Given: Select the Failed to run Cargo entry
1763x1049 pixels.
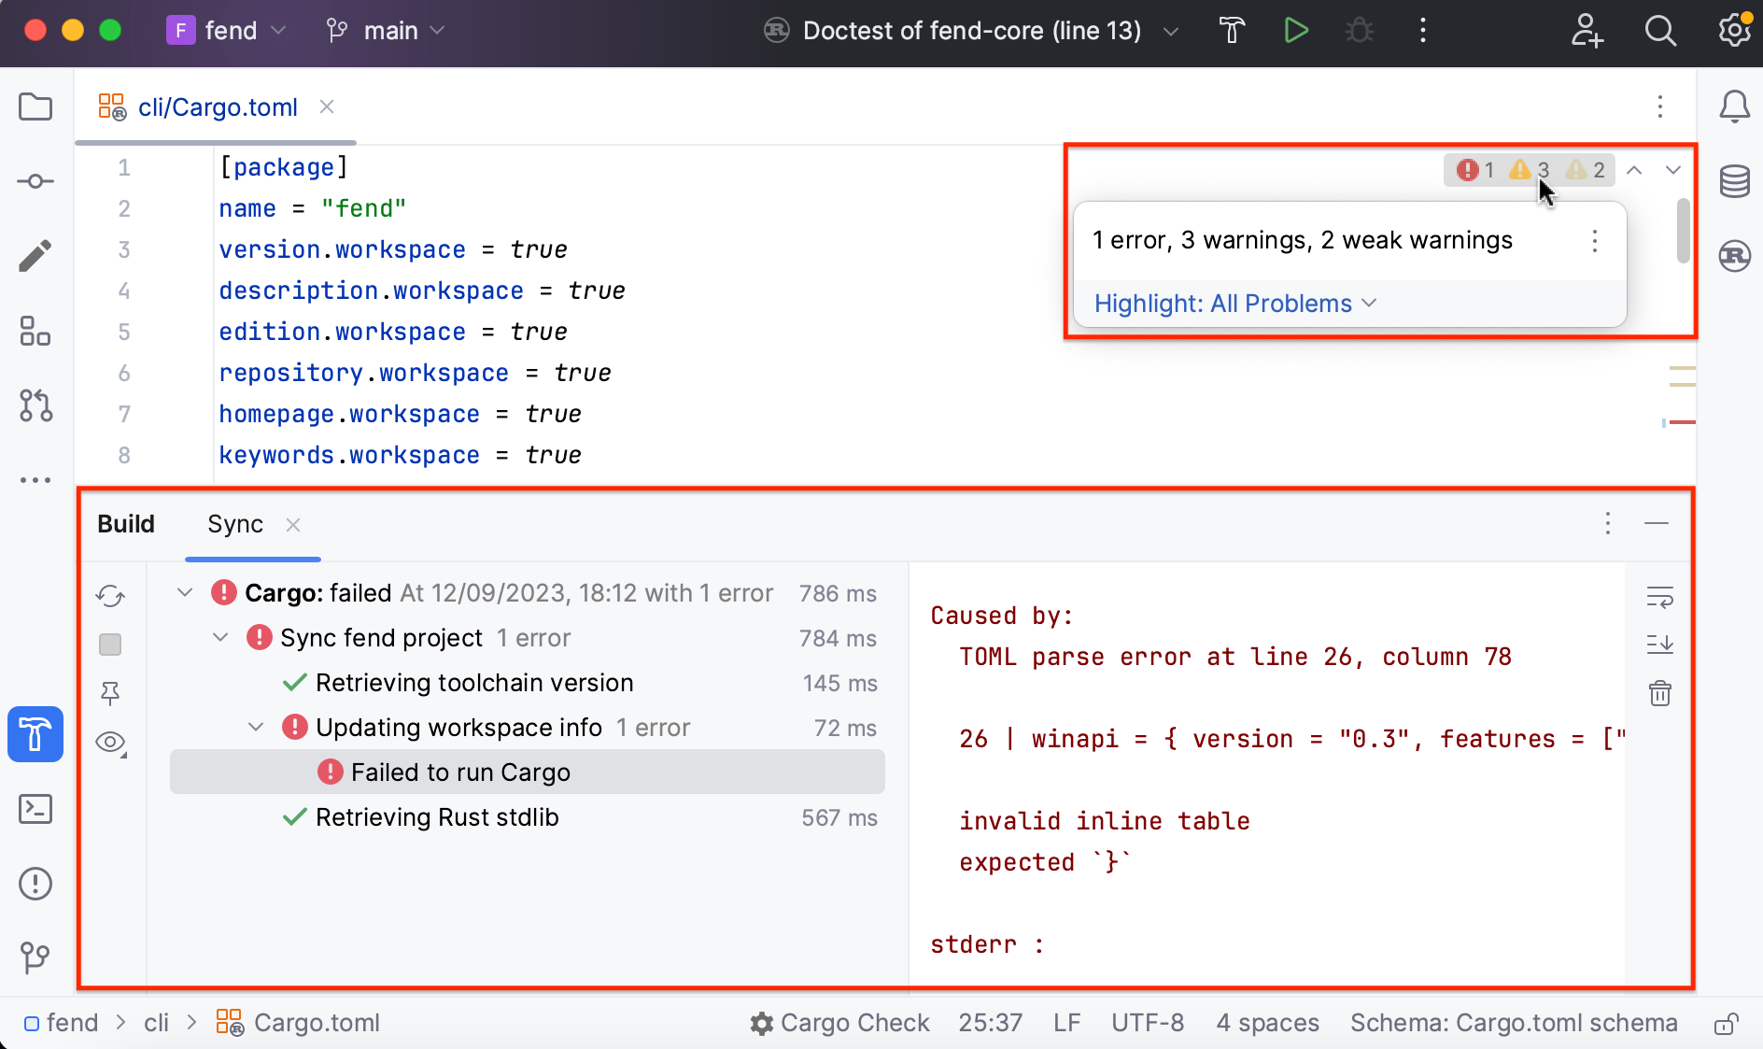Looking at the screenshot, I should pyautogui.click(x=460, y=772).
